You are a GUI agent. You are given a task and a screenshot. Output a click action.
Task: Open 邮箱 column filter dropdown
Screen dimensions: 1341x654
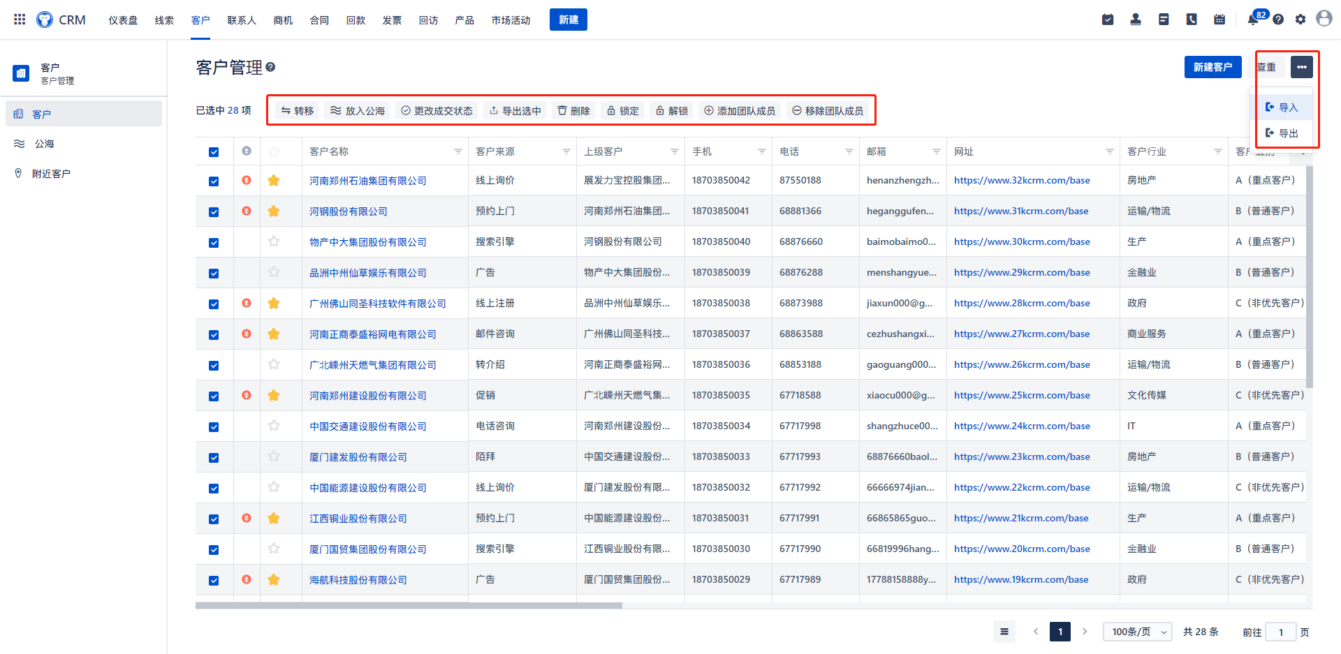click(x=937, y=151)
